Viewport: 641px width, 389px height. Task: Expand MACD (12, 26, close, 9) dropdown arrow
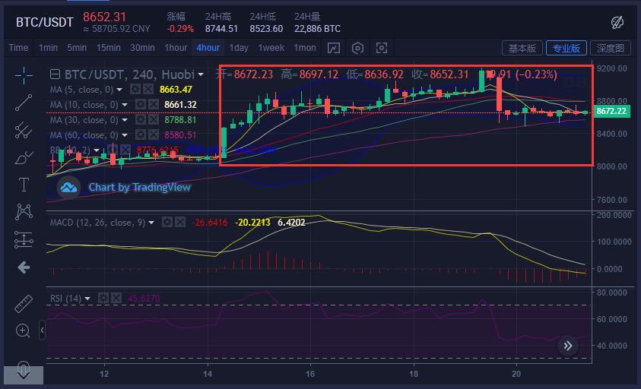coord(151,223)
